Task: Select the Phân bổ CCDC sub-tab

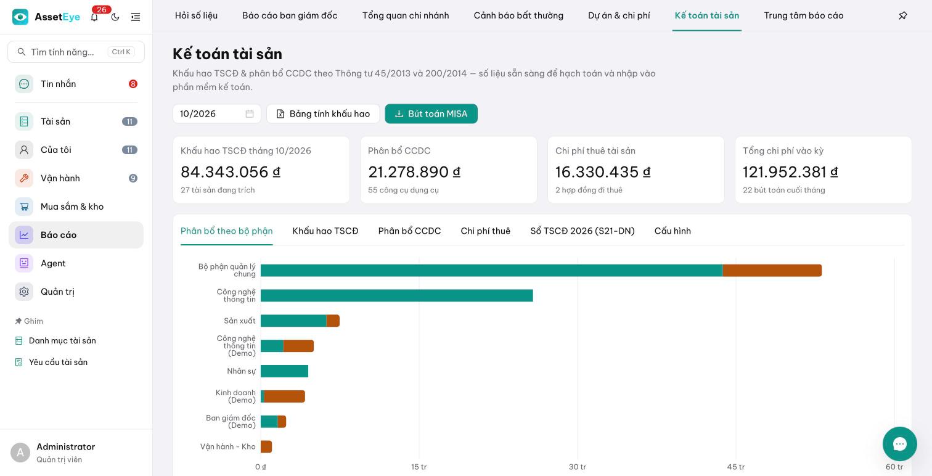Action: (410, 231)
